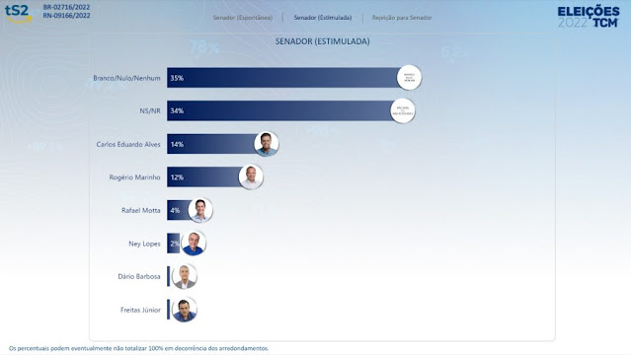Click the 2% Ney Lopes bar
Screen dimensions: 631x355
[x=174, y=244]
